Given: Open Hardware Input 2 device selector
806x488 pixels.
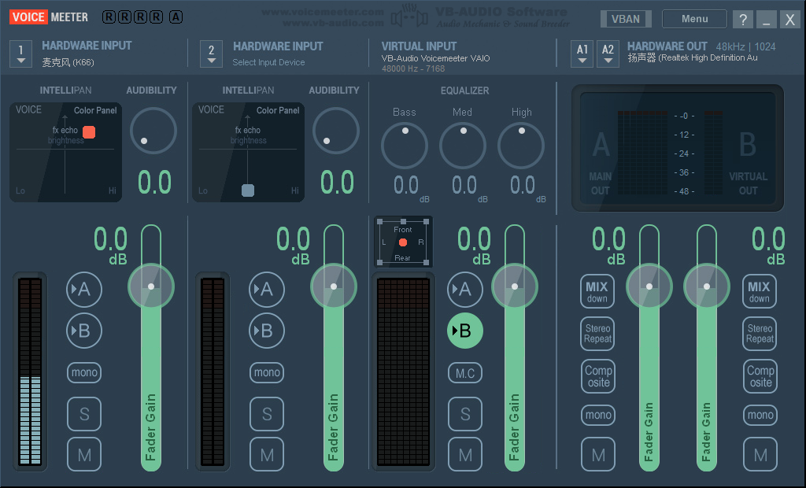Looking at the screenshot, I should 211,54.
